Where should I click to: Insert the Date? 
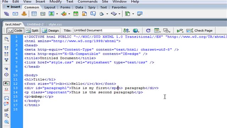pyautogui.click(x=76, y=14)
